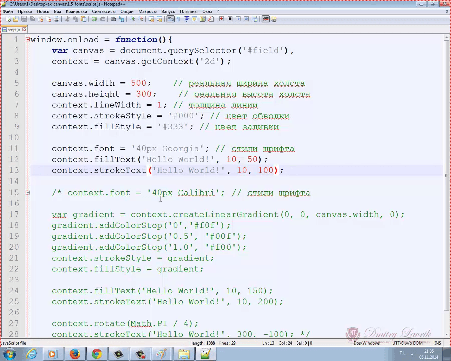
Task: Click the Print toolbar icon
Action: coord(57,19)
